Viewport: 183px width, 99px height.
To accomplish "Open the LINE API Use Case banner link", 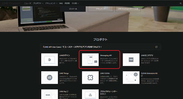I will point(101,47).
